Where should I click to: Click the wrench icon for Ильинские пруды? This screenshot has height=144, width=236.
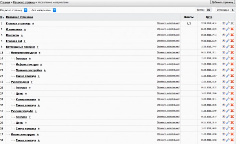[x=228, y=134]
